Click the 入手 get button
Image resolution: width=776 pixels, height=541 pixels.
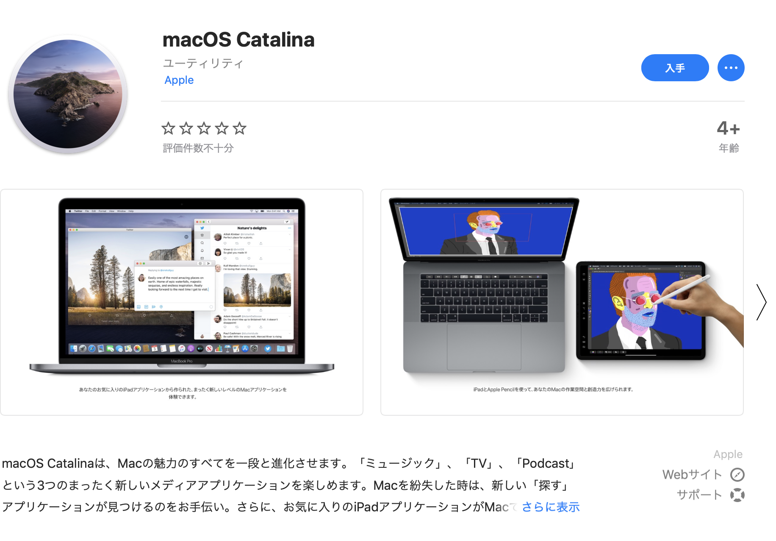(675, 68)
